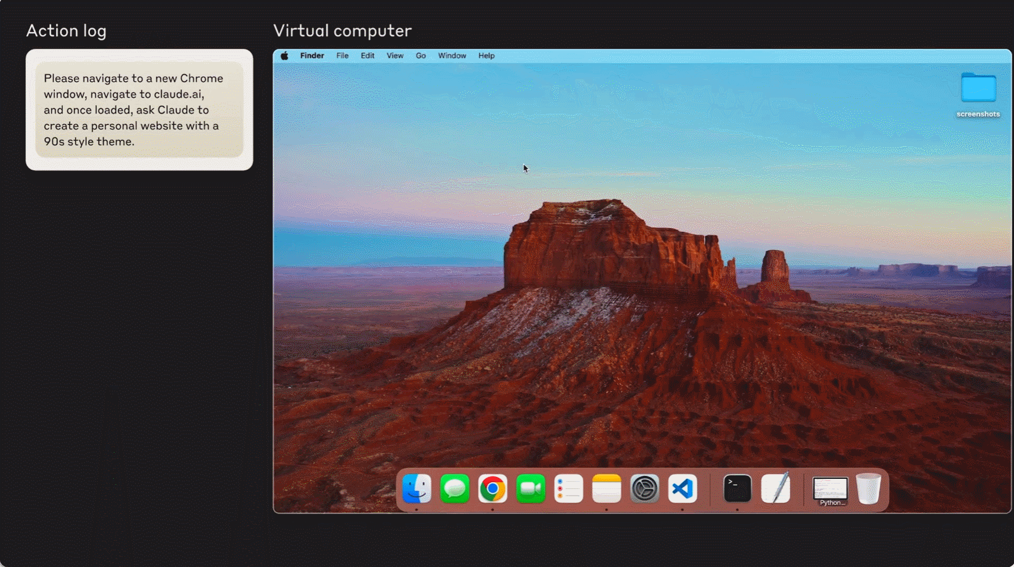
Task: Open the Apple menu
Action: pyautogui.click(x=285, y=56)
